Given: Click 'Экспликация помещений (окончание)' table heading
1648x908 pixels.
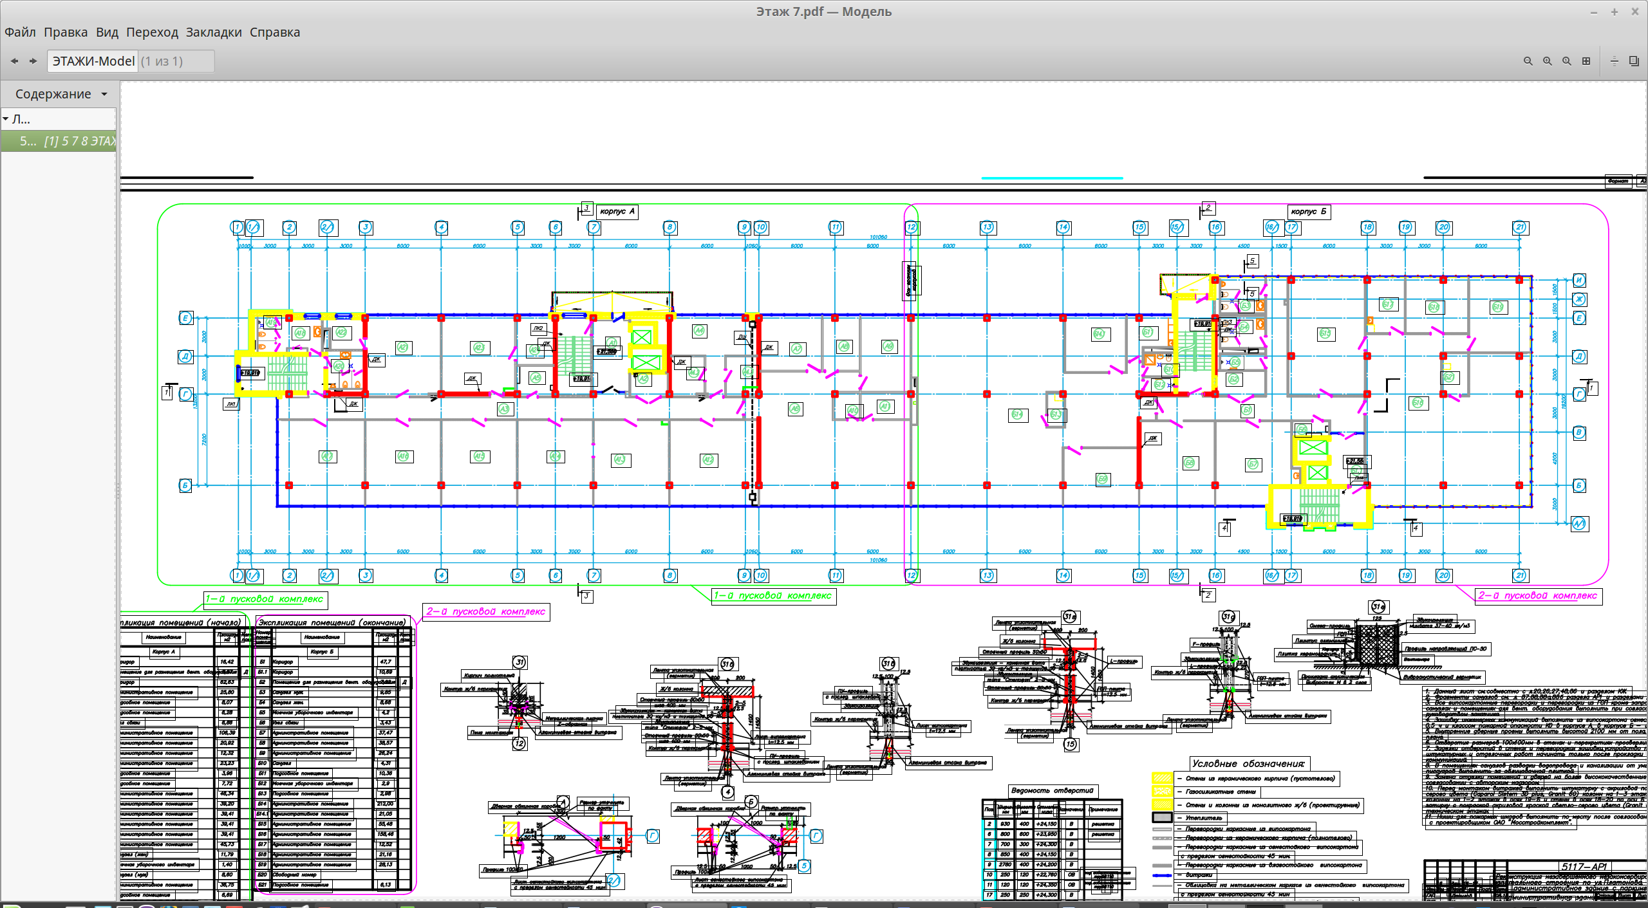Looking at the screenshot, I should 332,622.
